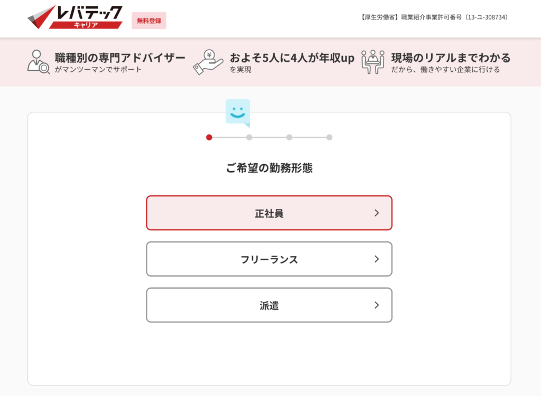Click the hand holding yen coin icon
Screen dimensions: 541x396
point(208,62)
